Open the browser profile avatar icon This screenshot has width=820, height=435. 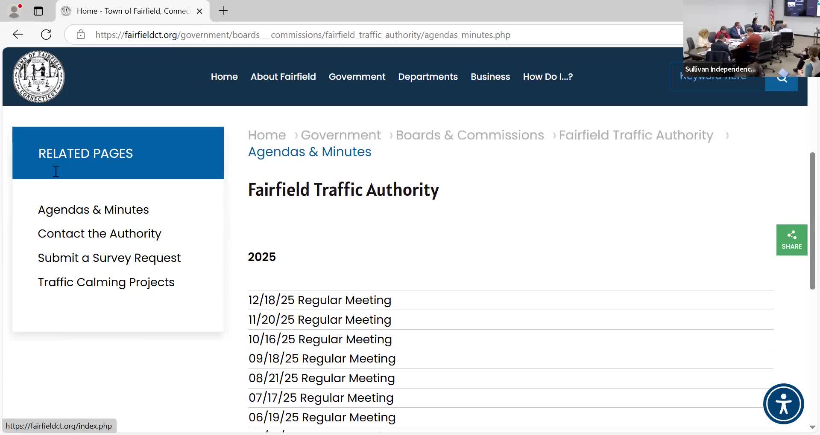(14, 11)
